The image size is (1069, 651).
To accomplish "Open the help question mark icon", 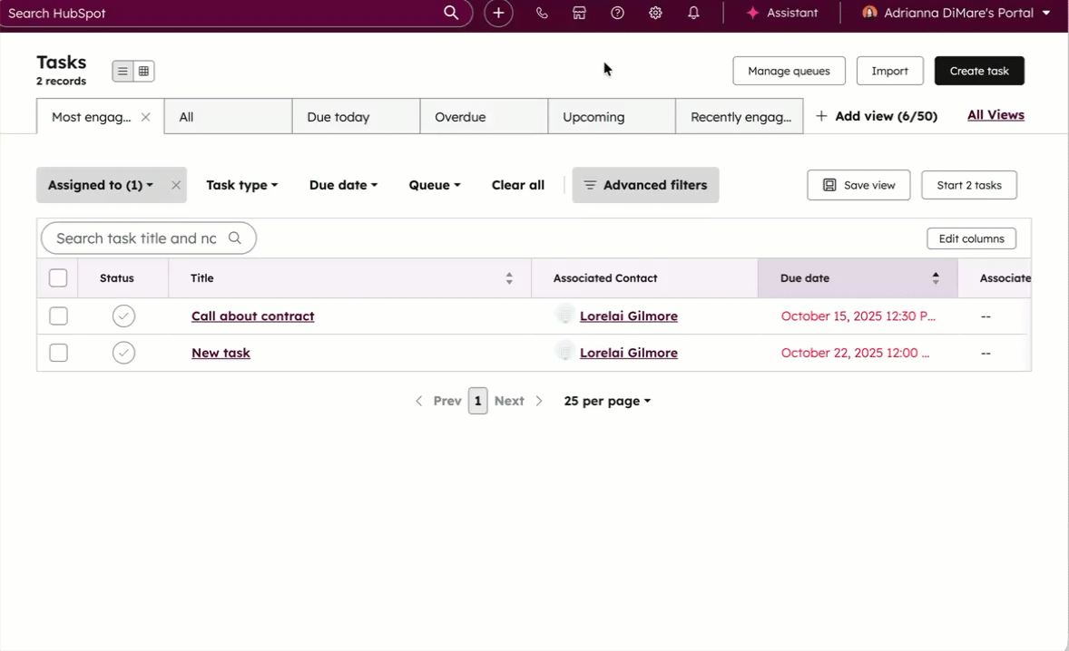I will 617,13.
